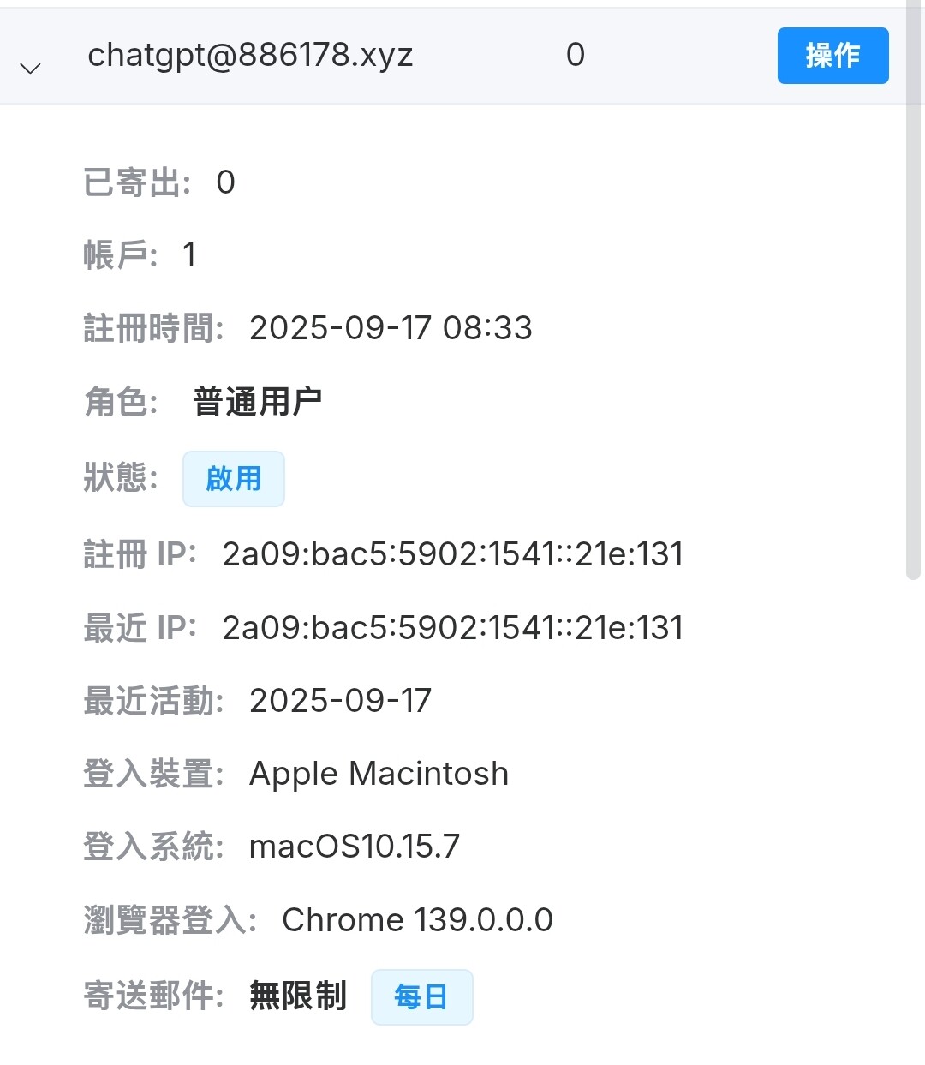Click the Apple Macintosh device value
925x1065 pixels.
(x=379, y=775)
